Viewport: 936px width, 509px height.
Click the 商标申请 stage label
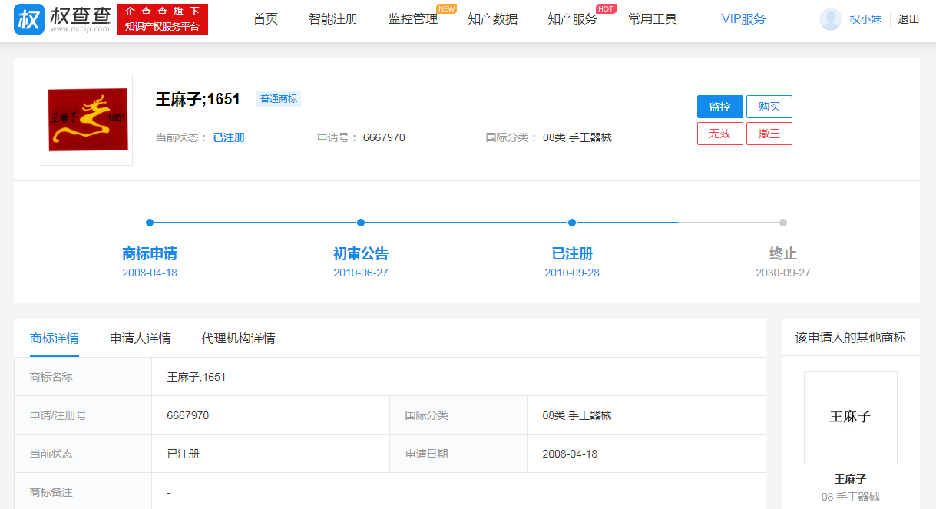coord(150,253)
